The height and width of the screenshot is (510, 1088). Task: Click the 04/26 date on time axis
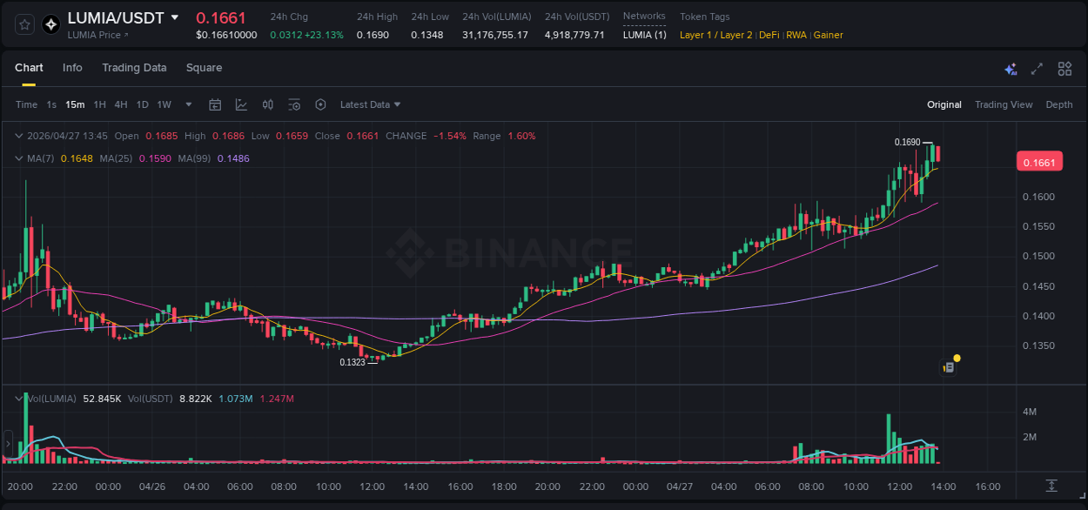coord(152,487)
